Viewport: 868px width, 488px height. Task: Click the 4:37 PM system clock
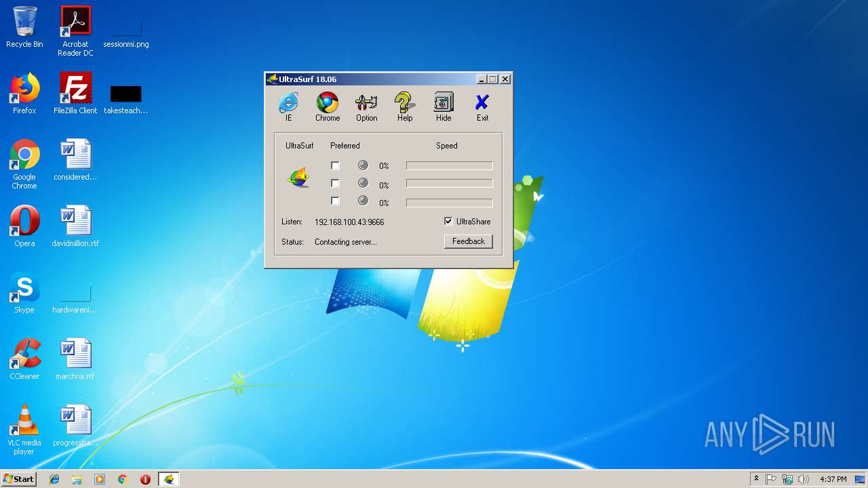point(833,479)
